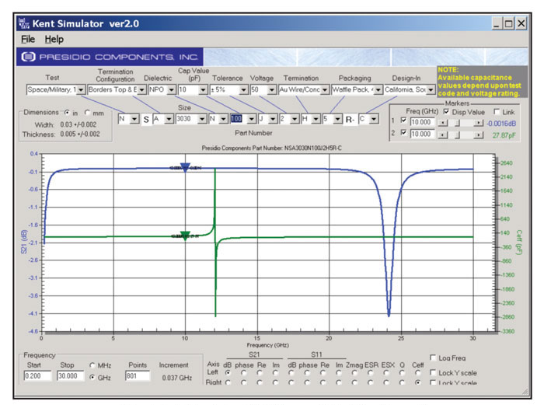This screenshot has width=544, height=405.
Task: Select Ceff for Left axis
Action: pos(418,372)
